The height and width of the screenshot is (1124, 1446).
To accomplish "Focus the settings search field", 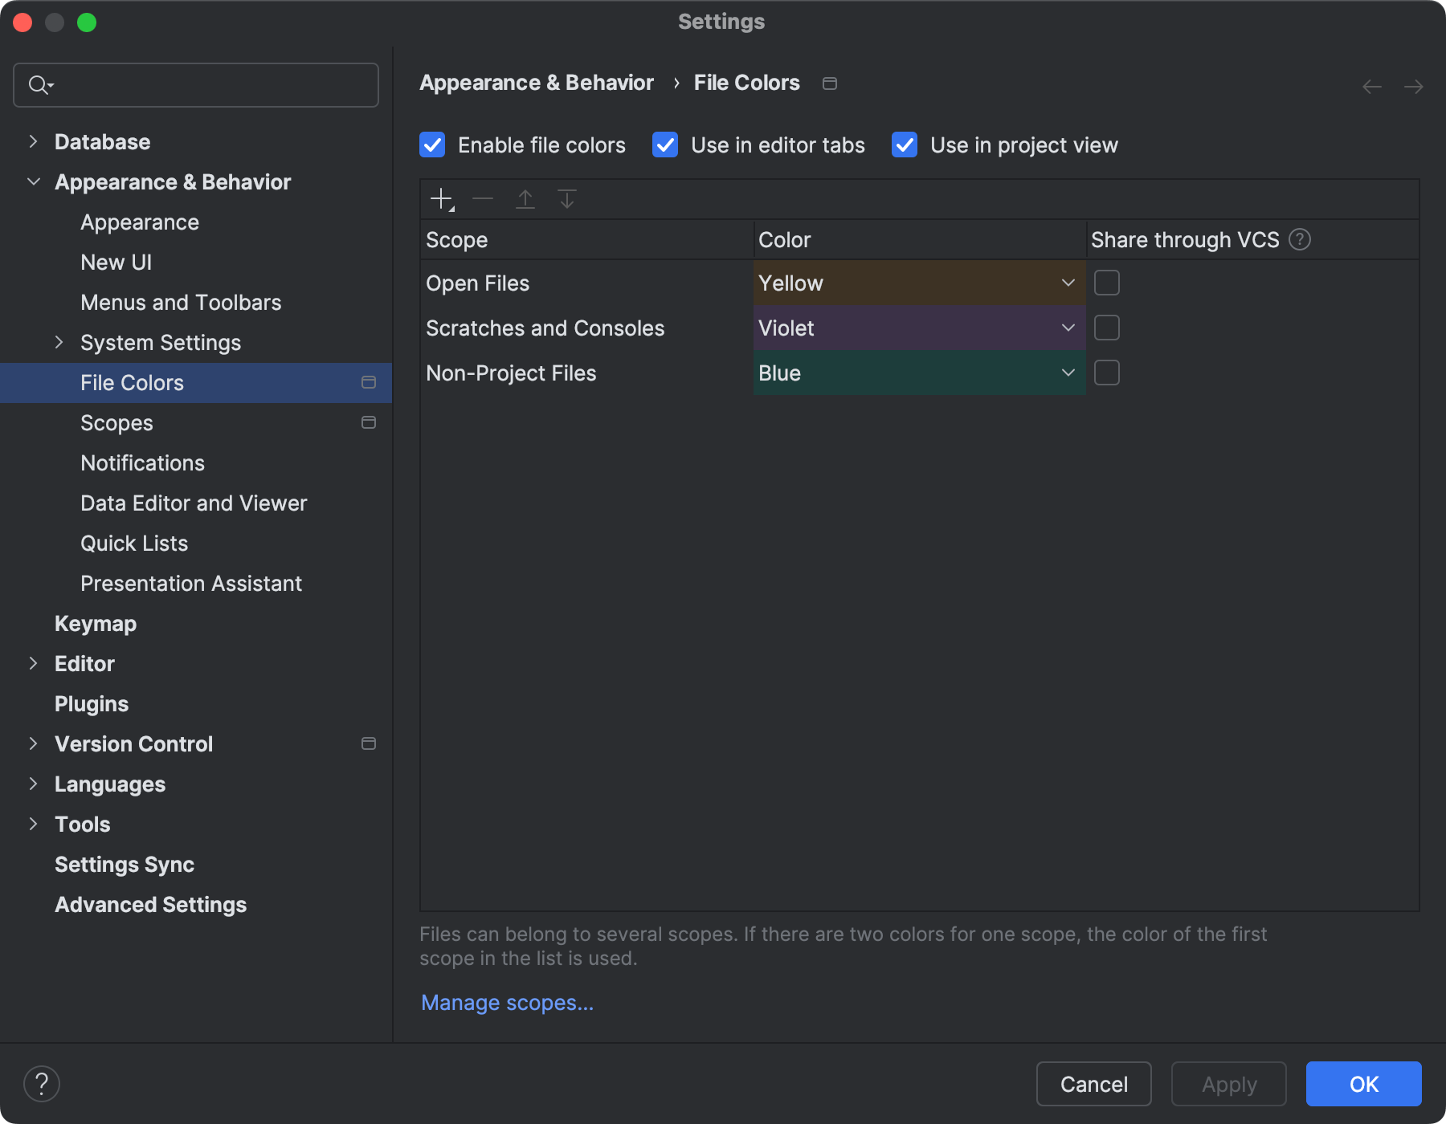I will pyautogui.click(x=196, y=85).
